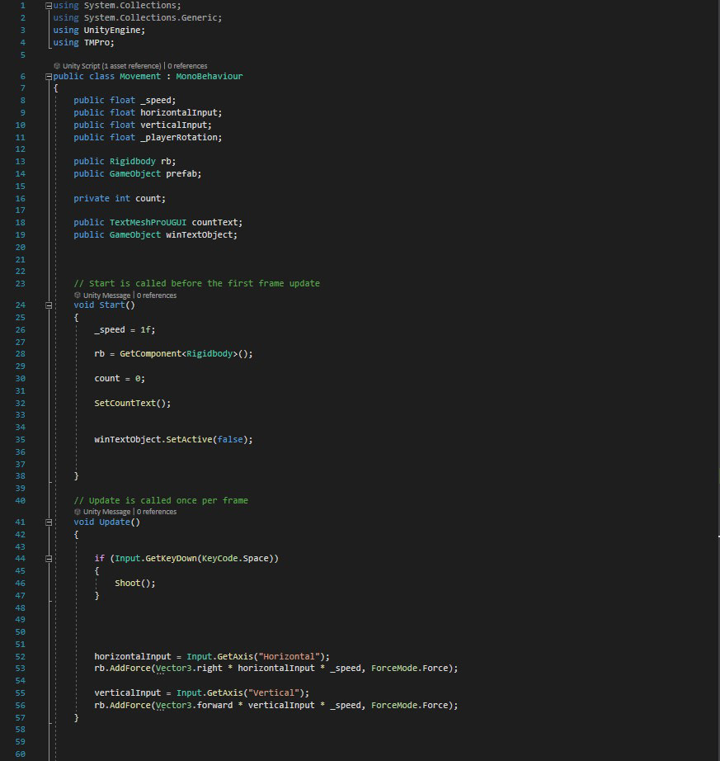The height and width of the screenshot is (761, 720).
Task: Click the '0 references' CodeLens above Update
Action: pyautogui.click(x=157, y=512)
